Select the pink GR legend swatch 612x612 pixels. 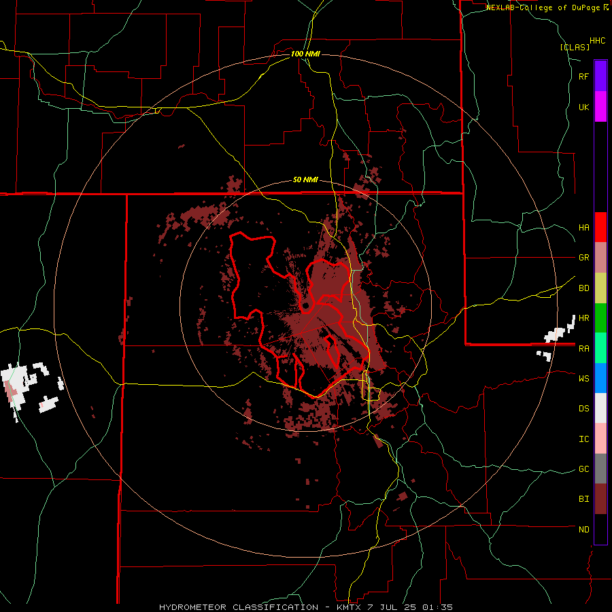pyautogui.click(x=600, y=258)
